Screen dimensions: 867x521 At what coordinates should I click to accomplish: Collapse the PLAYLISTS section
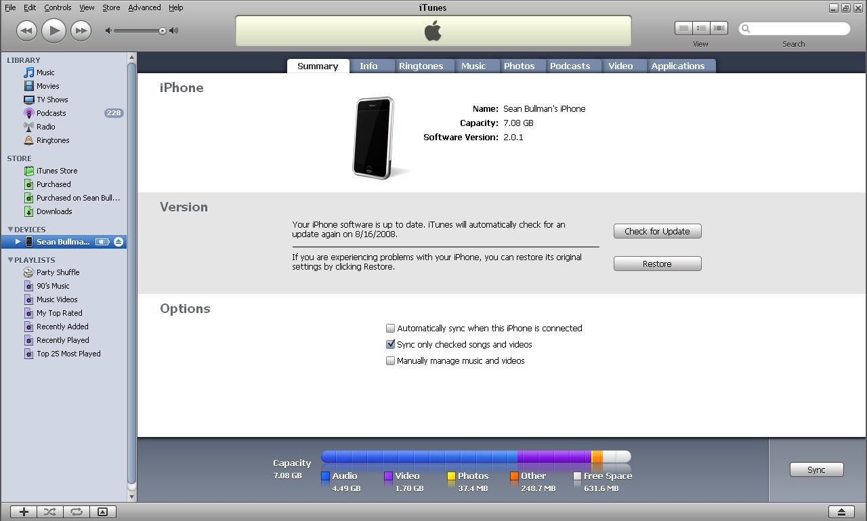tap(9, 259)
